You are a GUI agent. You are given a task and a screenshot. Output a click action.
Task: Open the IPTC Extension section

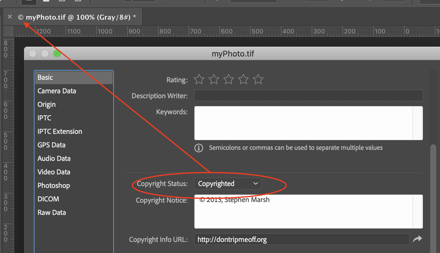click(x=60, y=131)
